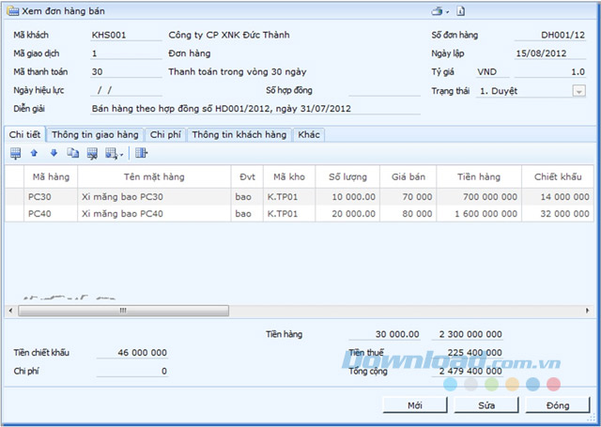
Task: Open the Chi phí tab
Action: (x=165, y=135)
